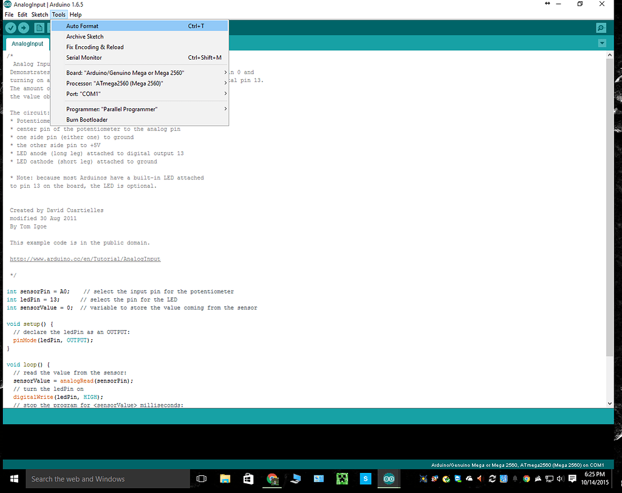Viewport: 622px width, 493px height.
Task: Click the red muted-speaker tray icon
Action: 480,478
